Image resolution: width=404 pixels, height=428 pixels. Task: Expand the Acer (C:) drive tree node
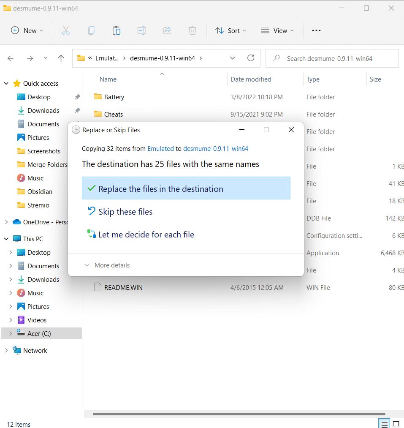click(x=11, y=333)
